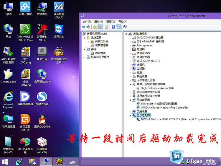Click the Back arrow in Computer Management toolbar

click(x=83, y=27)
